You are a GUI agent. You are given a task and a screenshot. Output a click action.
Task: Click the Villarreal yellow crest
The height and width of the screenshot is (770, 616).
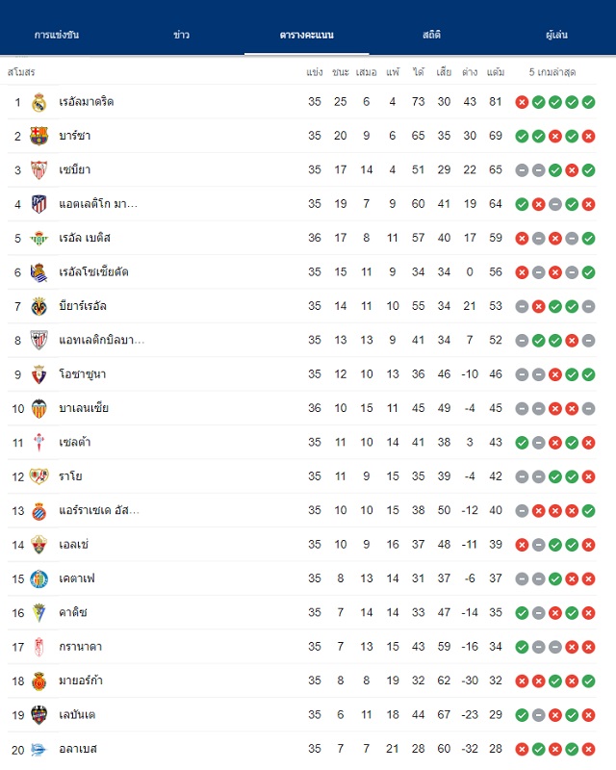click(38, 306)
